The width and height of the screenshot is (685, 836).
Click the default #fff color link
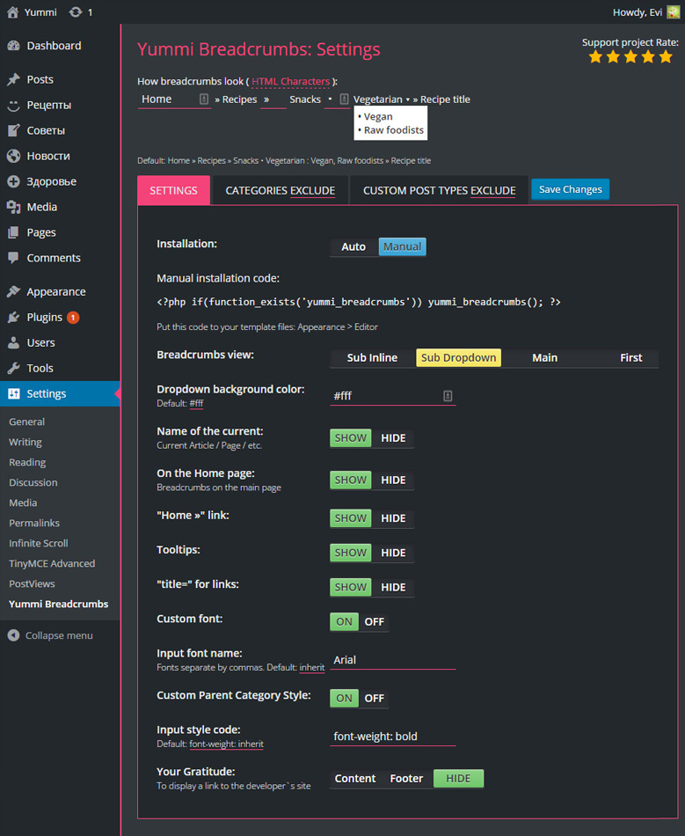(x=197, y=404)
